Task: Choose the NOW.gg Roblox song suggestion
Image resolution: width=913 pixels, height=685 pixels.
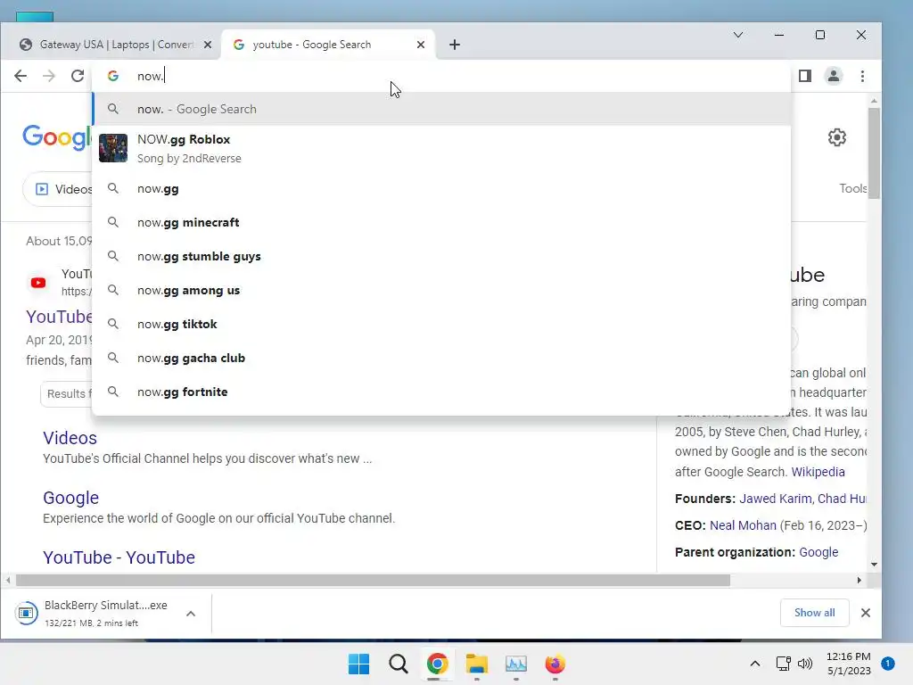Action: coord(441,149)
